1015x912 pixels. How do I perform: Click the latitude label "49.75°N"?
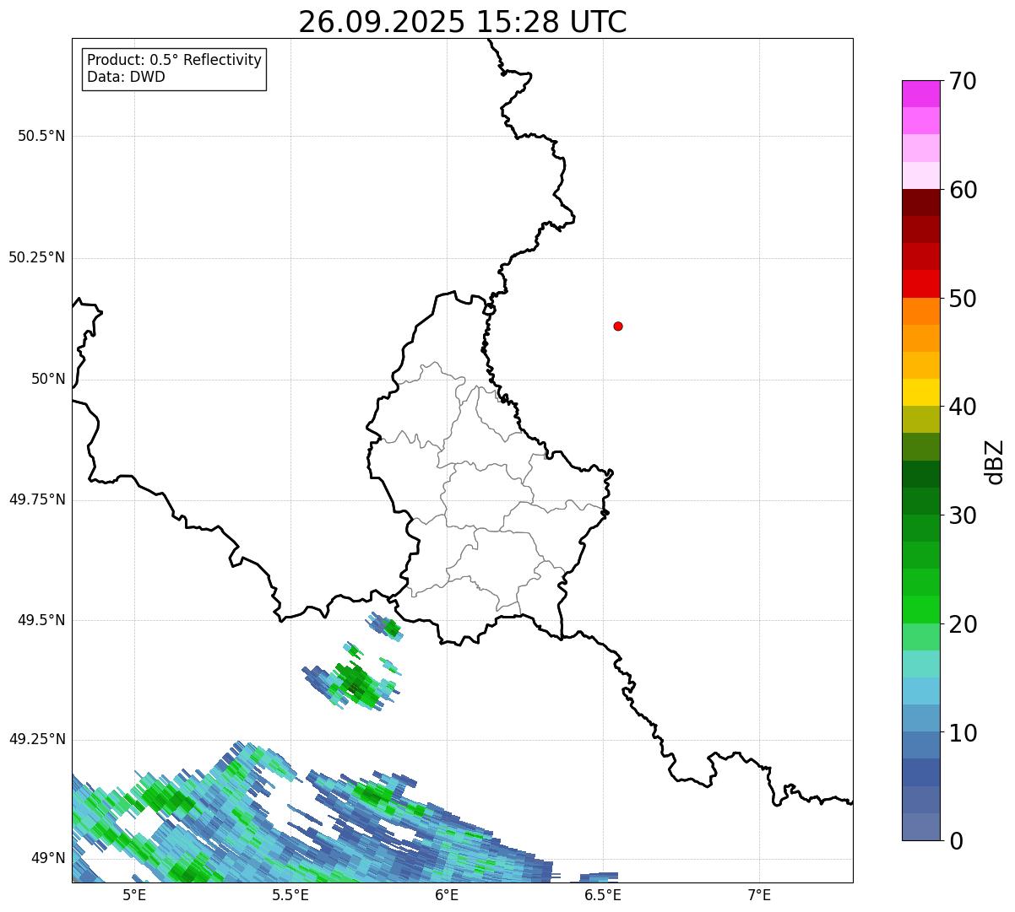[x=36, y=499]
